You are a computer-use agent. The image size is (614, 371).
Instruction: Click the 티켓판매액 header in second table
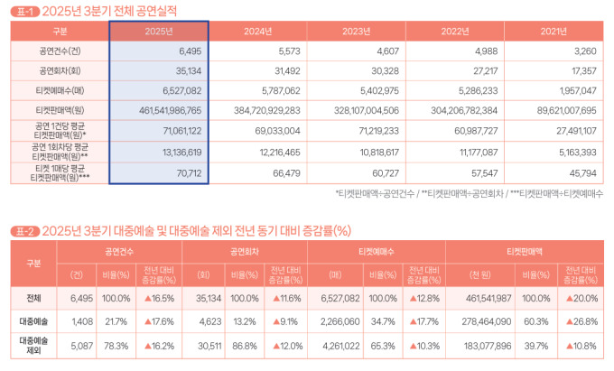coord(524,251)
